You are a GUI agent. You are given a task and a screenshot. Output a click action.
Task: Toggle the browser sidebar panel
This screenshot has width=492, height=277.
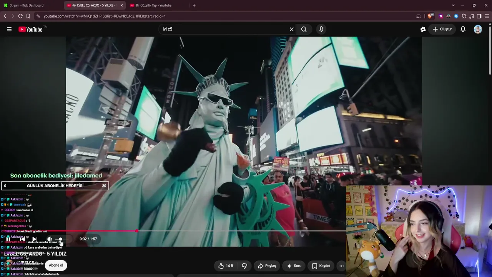[479, 16]
